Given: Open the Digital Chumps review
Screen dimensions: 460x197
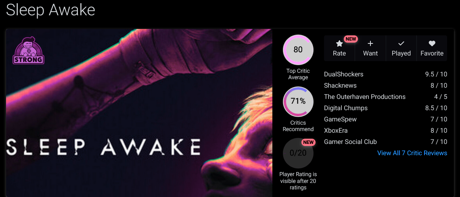Looking at the screenshot, I should tap(385, 108).
